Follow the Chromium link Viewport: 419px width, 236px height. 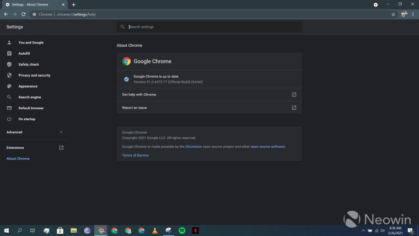tap(194, 147)
